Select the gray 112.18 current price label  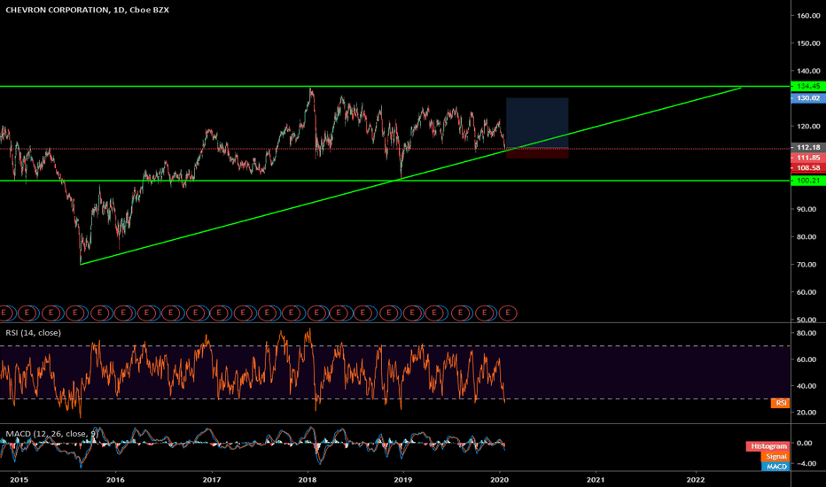[x=807, y=147]
